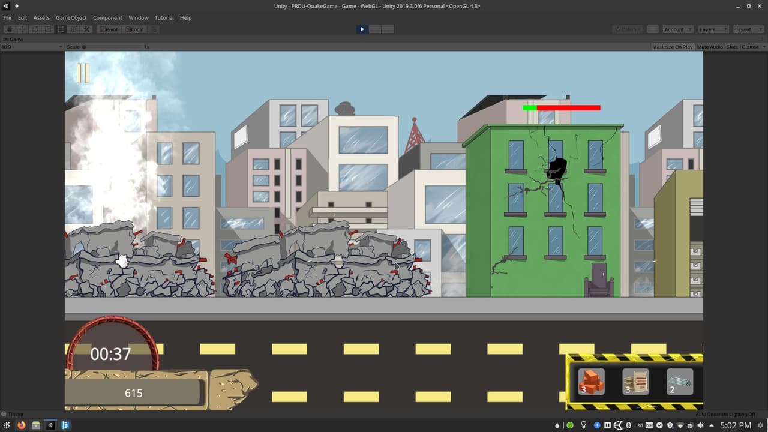Click the Step frame button
The width and height of the screenshot is (768, 432).
pos(388,29)
